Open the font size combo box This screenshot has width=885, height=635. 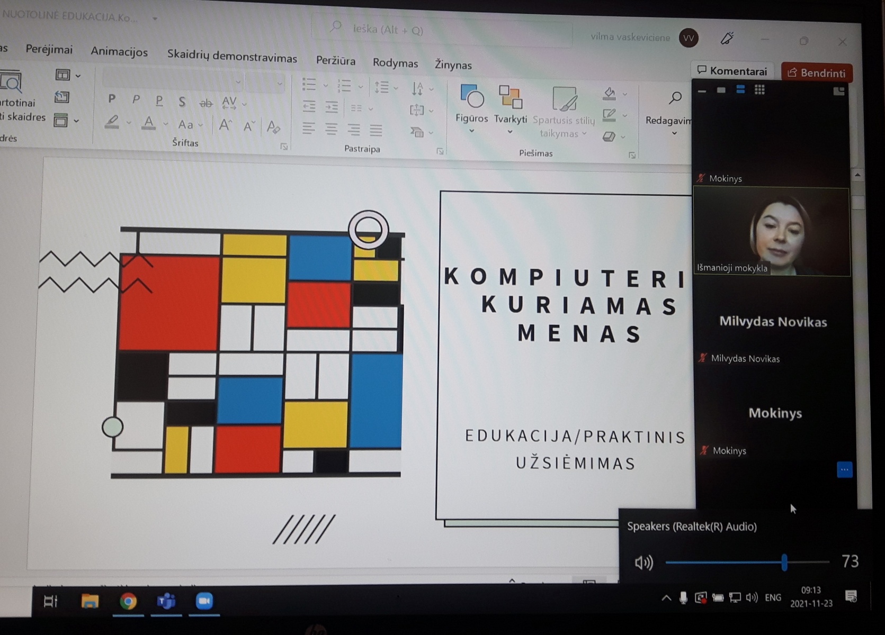coord(265,83)
